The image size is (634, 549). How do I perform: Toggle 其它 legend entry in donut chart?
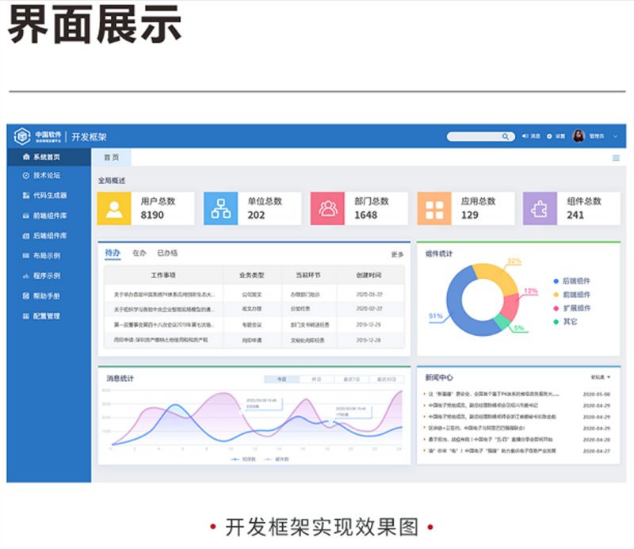point(565,322)
